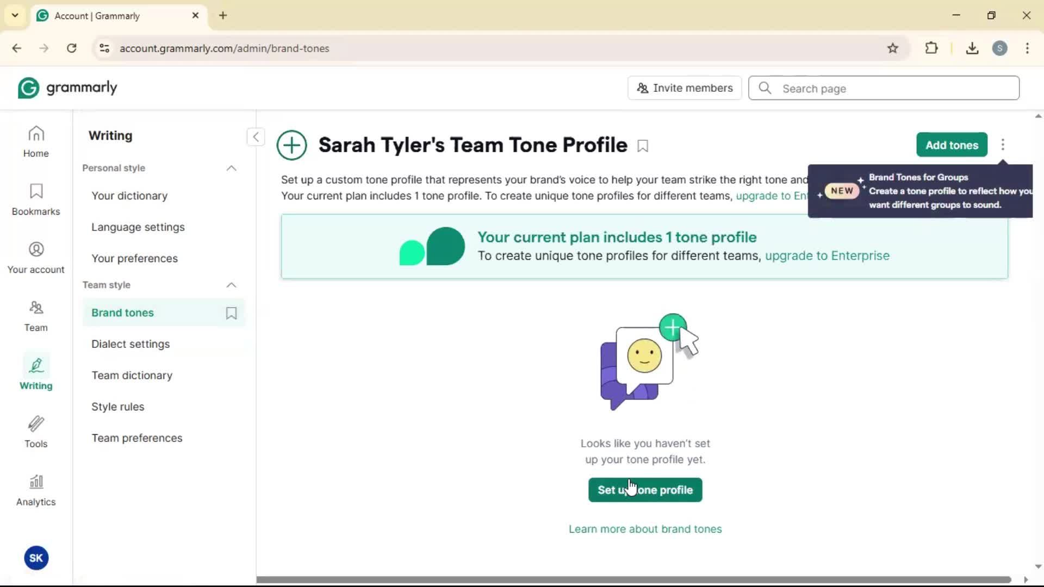
Task: Select Dialect settings in sidebar
Action: pyautogui.click(x=130, y=344)
